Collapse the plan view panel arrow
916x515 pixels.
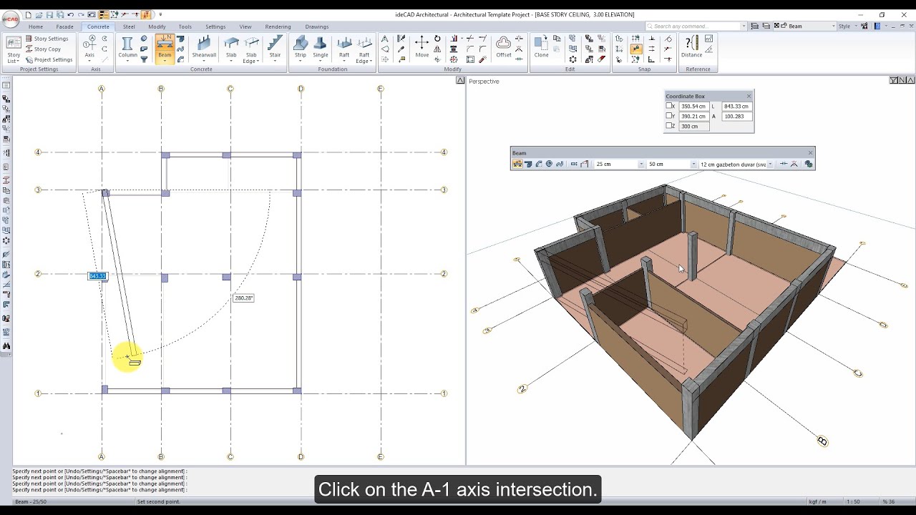point(460,80)
